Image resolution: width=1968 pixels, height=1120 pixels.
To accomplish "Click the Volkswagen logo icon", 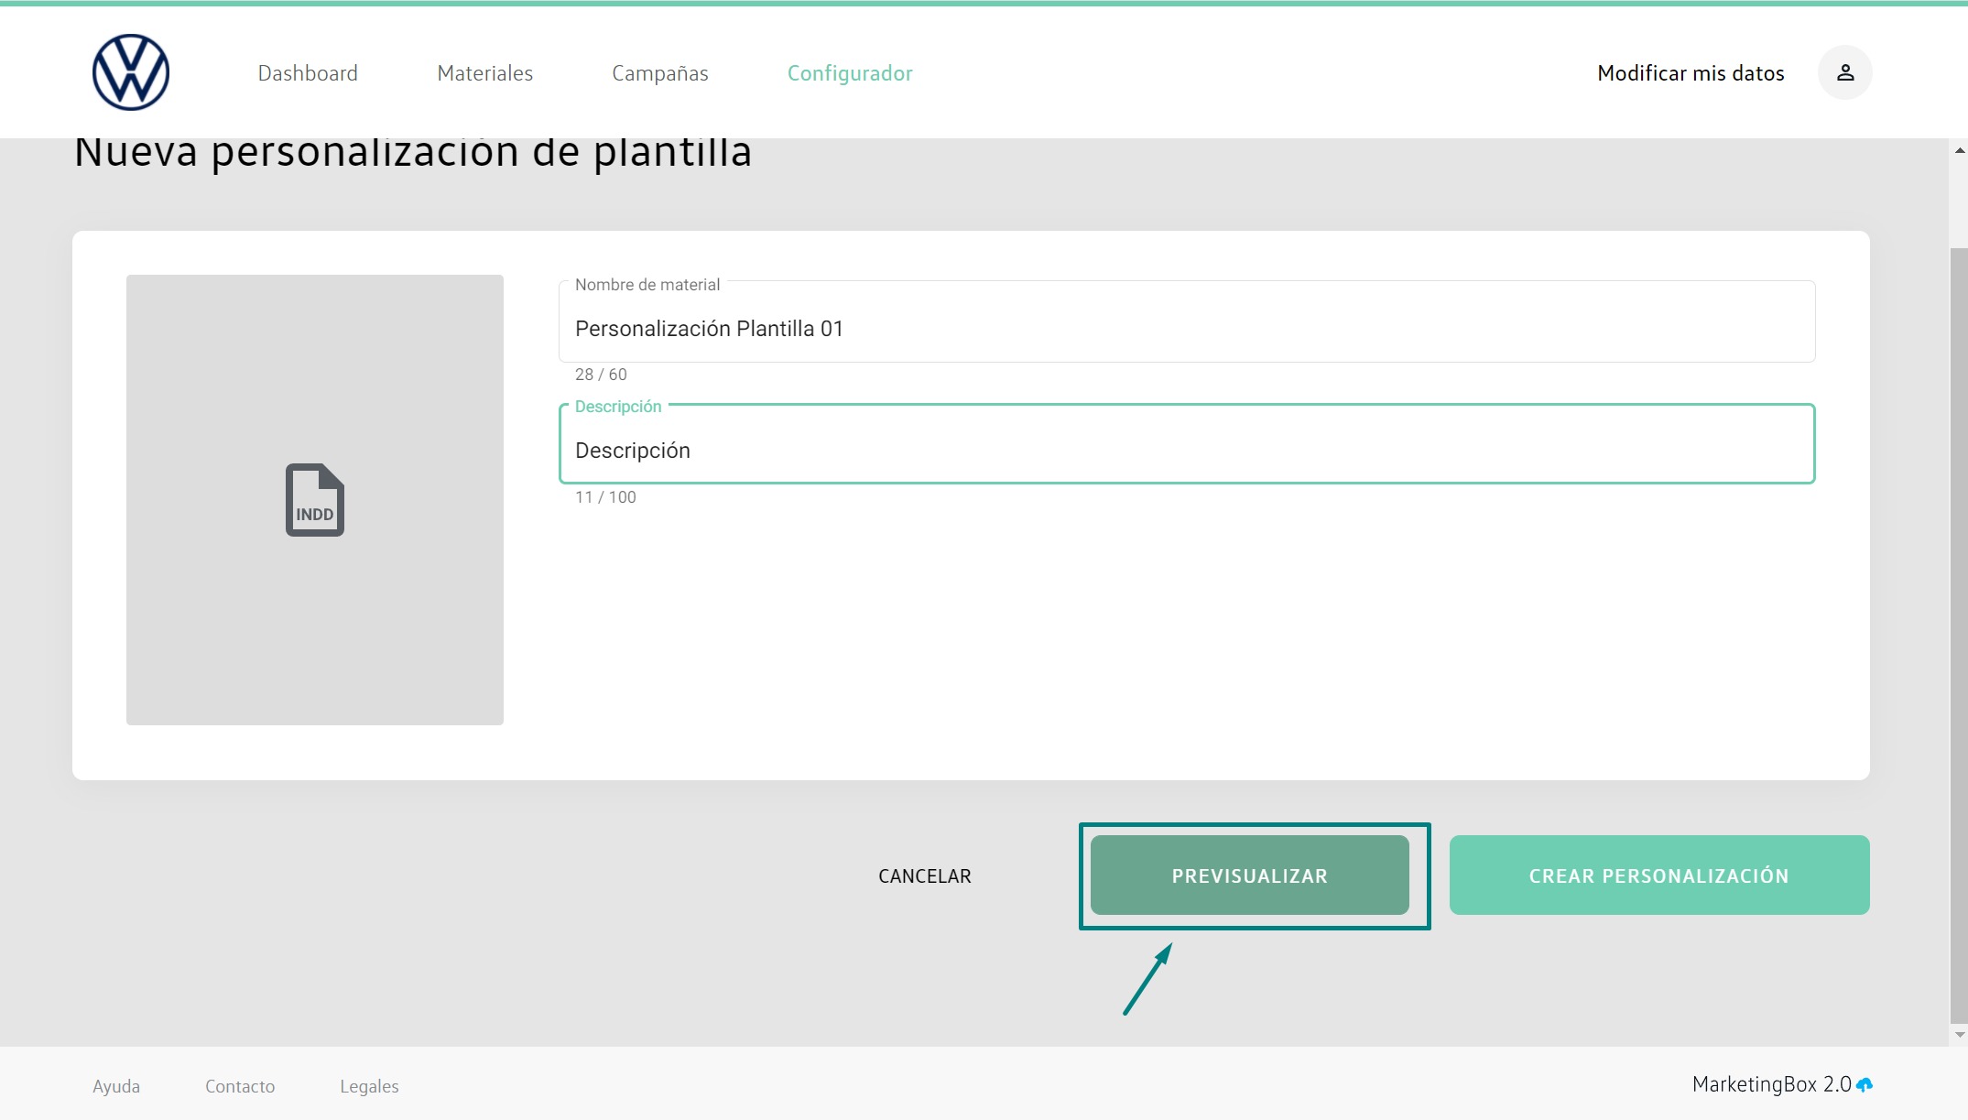I will click(x=131, y=72).
